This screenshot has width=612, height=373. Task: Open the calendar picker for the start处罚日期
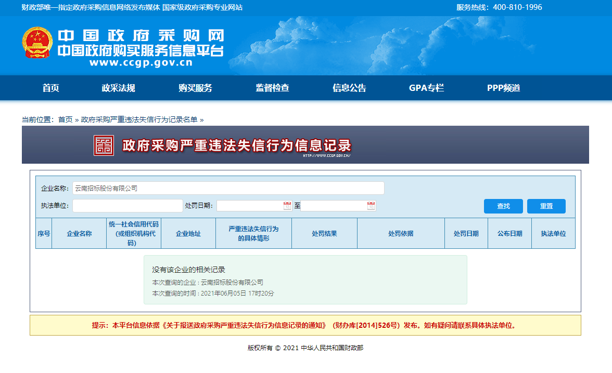(x=288, y=205)
